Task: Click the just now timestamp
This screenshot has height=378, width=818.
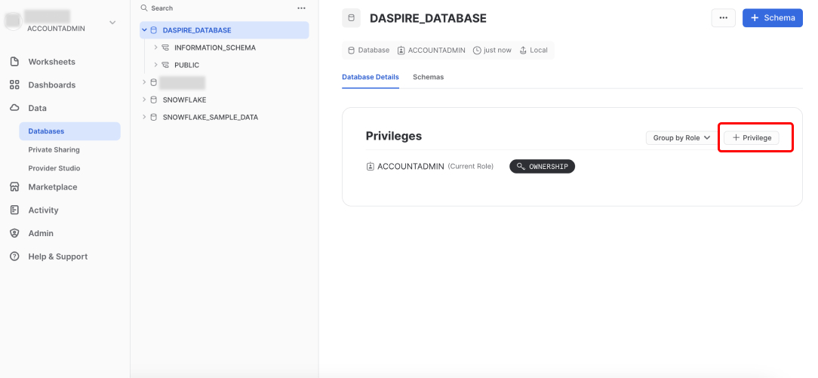Action: 497,50
